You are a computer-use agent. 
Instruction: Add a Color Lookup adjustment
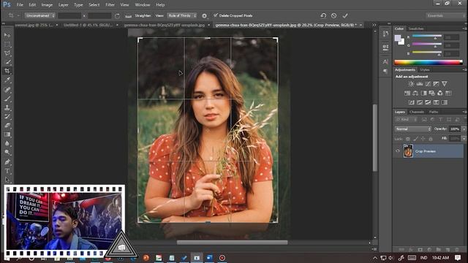pos(448,93)
